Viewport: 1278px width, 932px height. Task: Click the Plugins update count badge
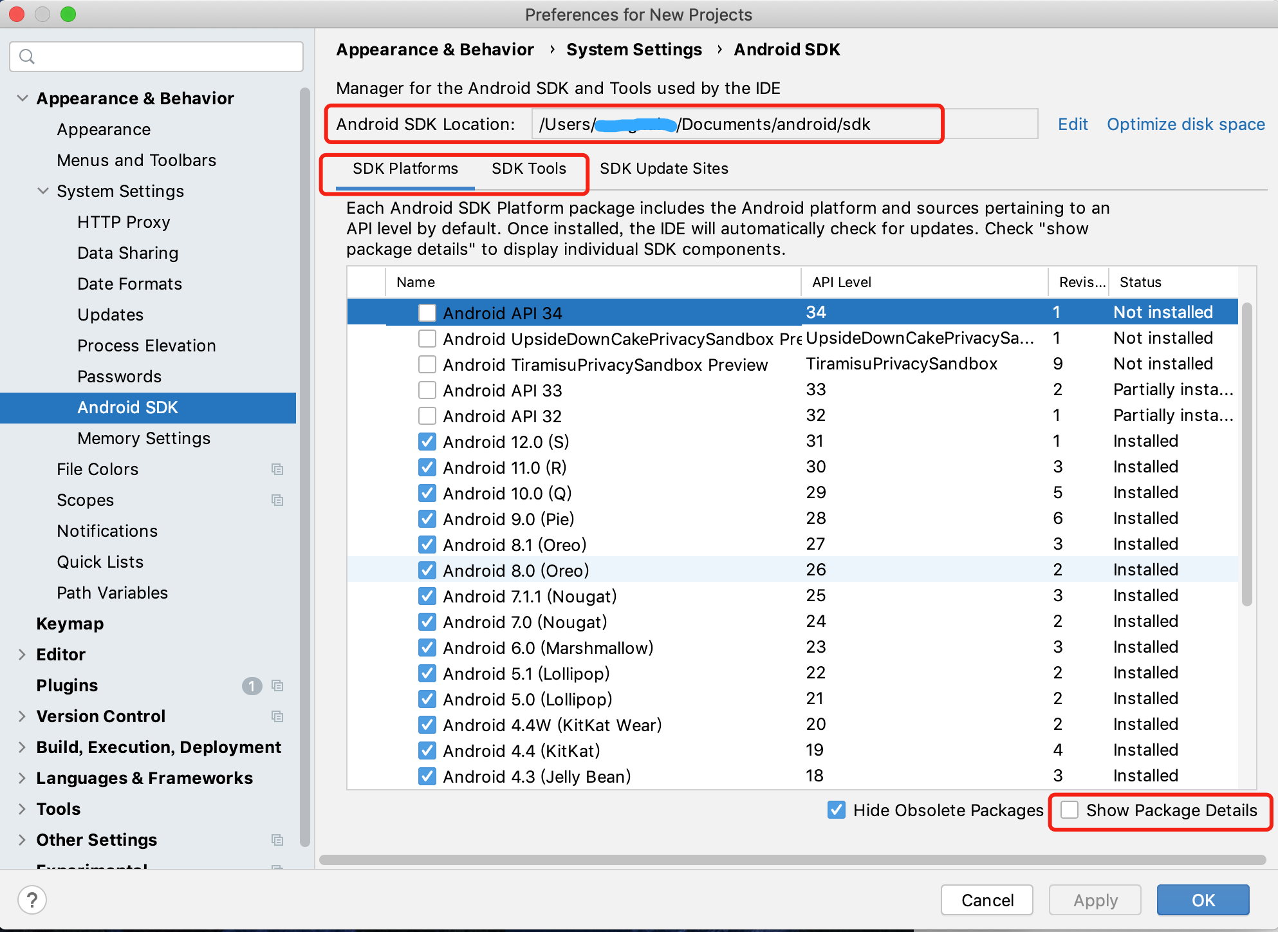(252, 686)
